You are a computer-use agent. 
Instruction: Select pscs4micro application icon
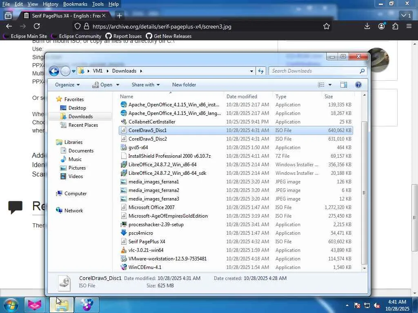click(x=124, y=233)
